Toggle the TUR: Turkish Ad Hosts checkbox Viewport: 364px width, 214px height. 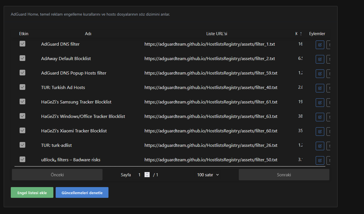click(22, 87)
